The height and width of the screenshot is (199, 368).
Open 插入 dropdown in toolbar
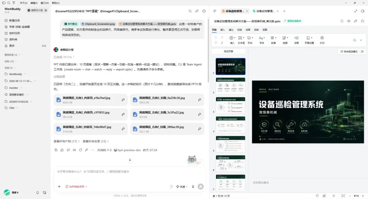pos(232,40)
